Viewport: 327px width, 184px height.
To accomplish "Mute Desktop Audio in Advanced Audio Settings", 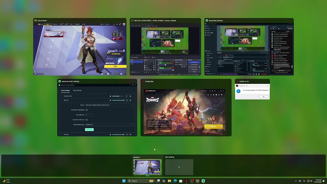I will [x=110, y=96].
